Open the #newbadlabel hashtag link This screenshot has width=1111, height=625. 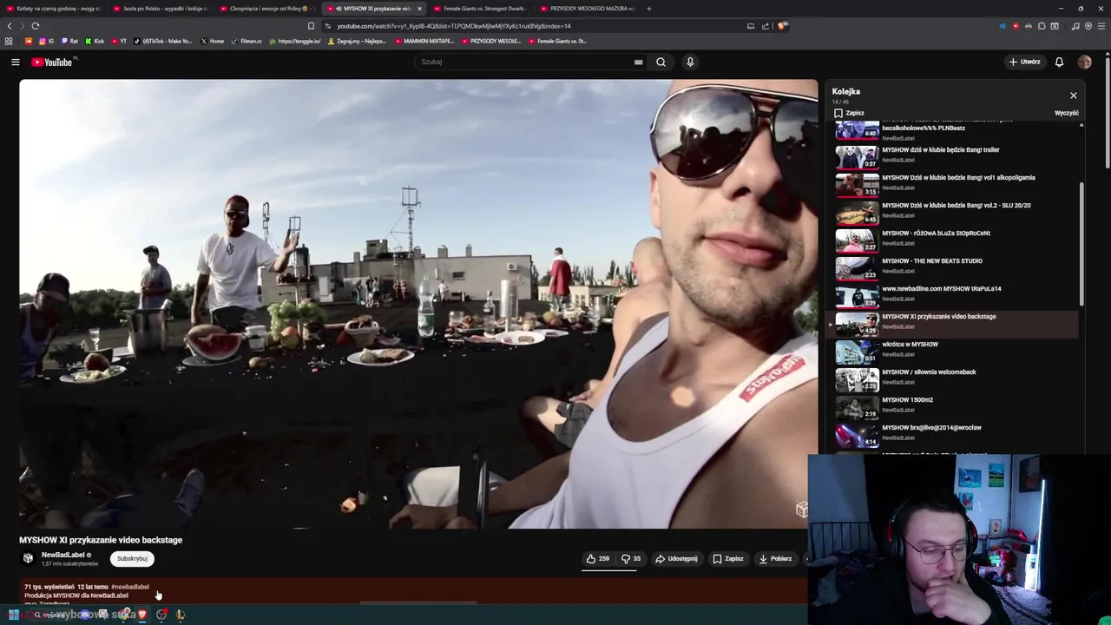pyautogui.click(x=130, y=587)
